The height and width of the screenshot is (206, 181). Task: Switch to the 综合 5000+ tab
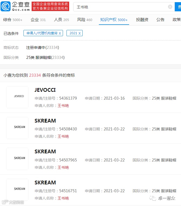pos(13,20)
